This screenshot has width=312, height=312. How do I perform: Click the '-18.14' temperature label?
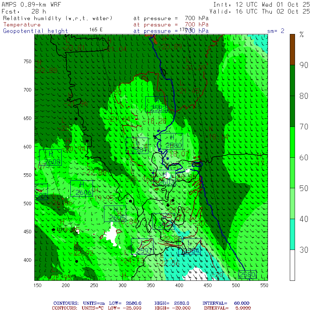tap(217, 137)
